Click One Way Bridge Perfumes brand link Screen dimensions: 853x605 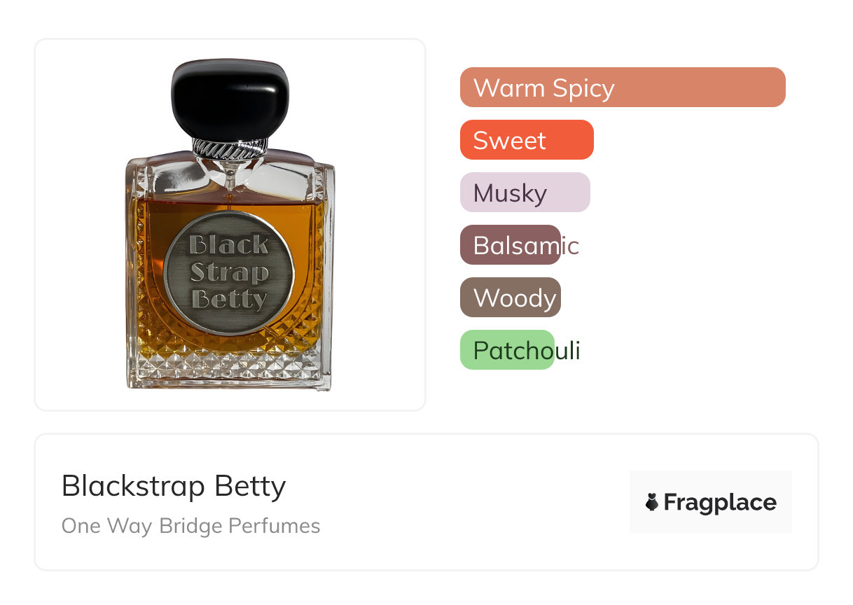[190, 526]
